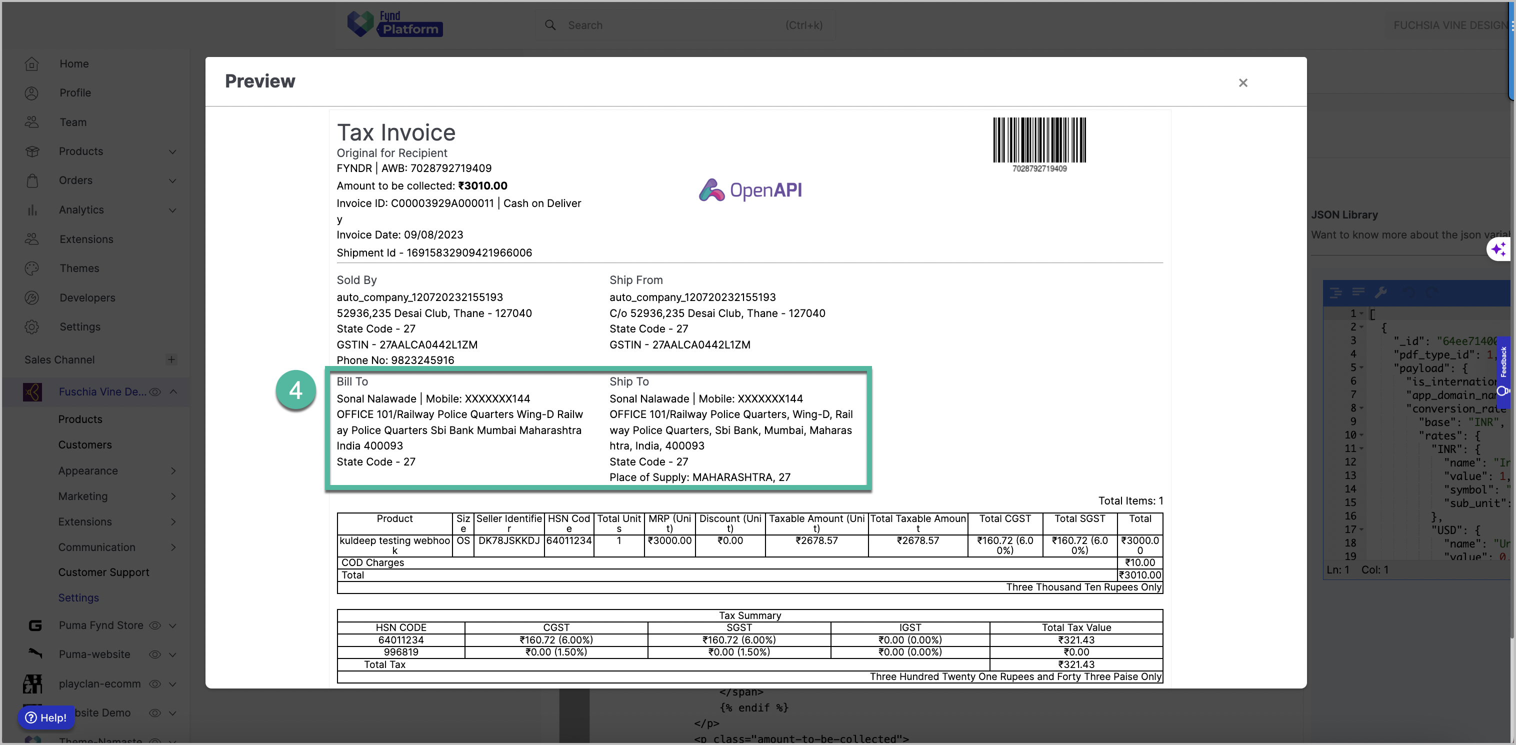This screenshot has width=1516, height=745.
Task: Open Profile in the sidebar
Action: (x=75, y=93)
